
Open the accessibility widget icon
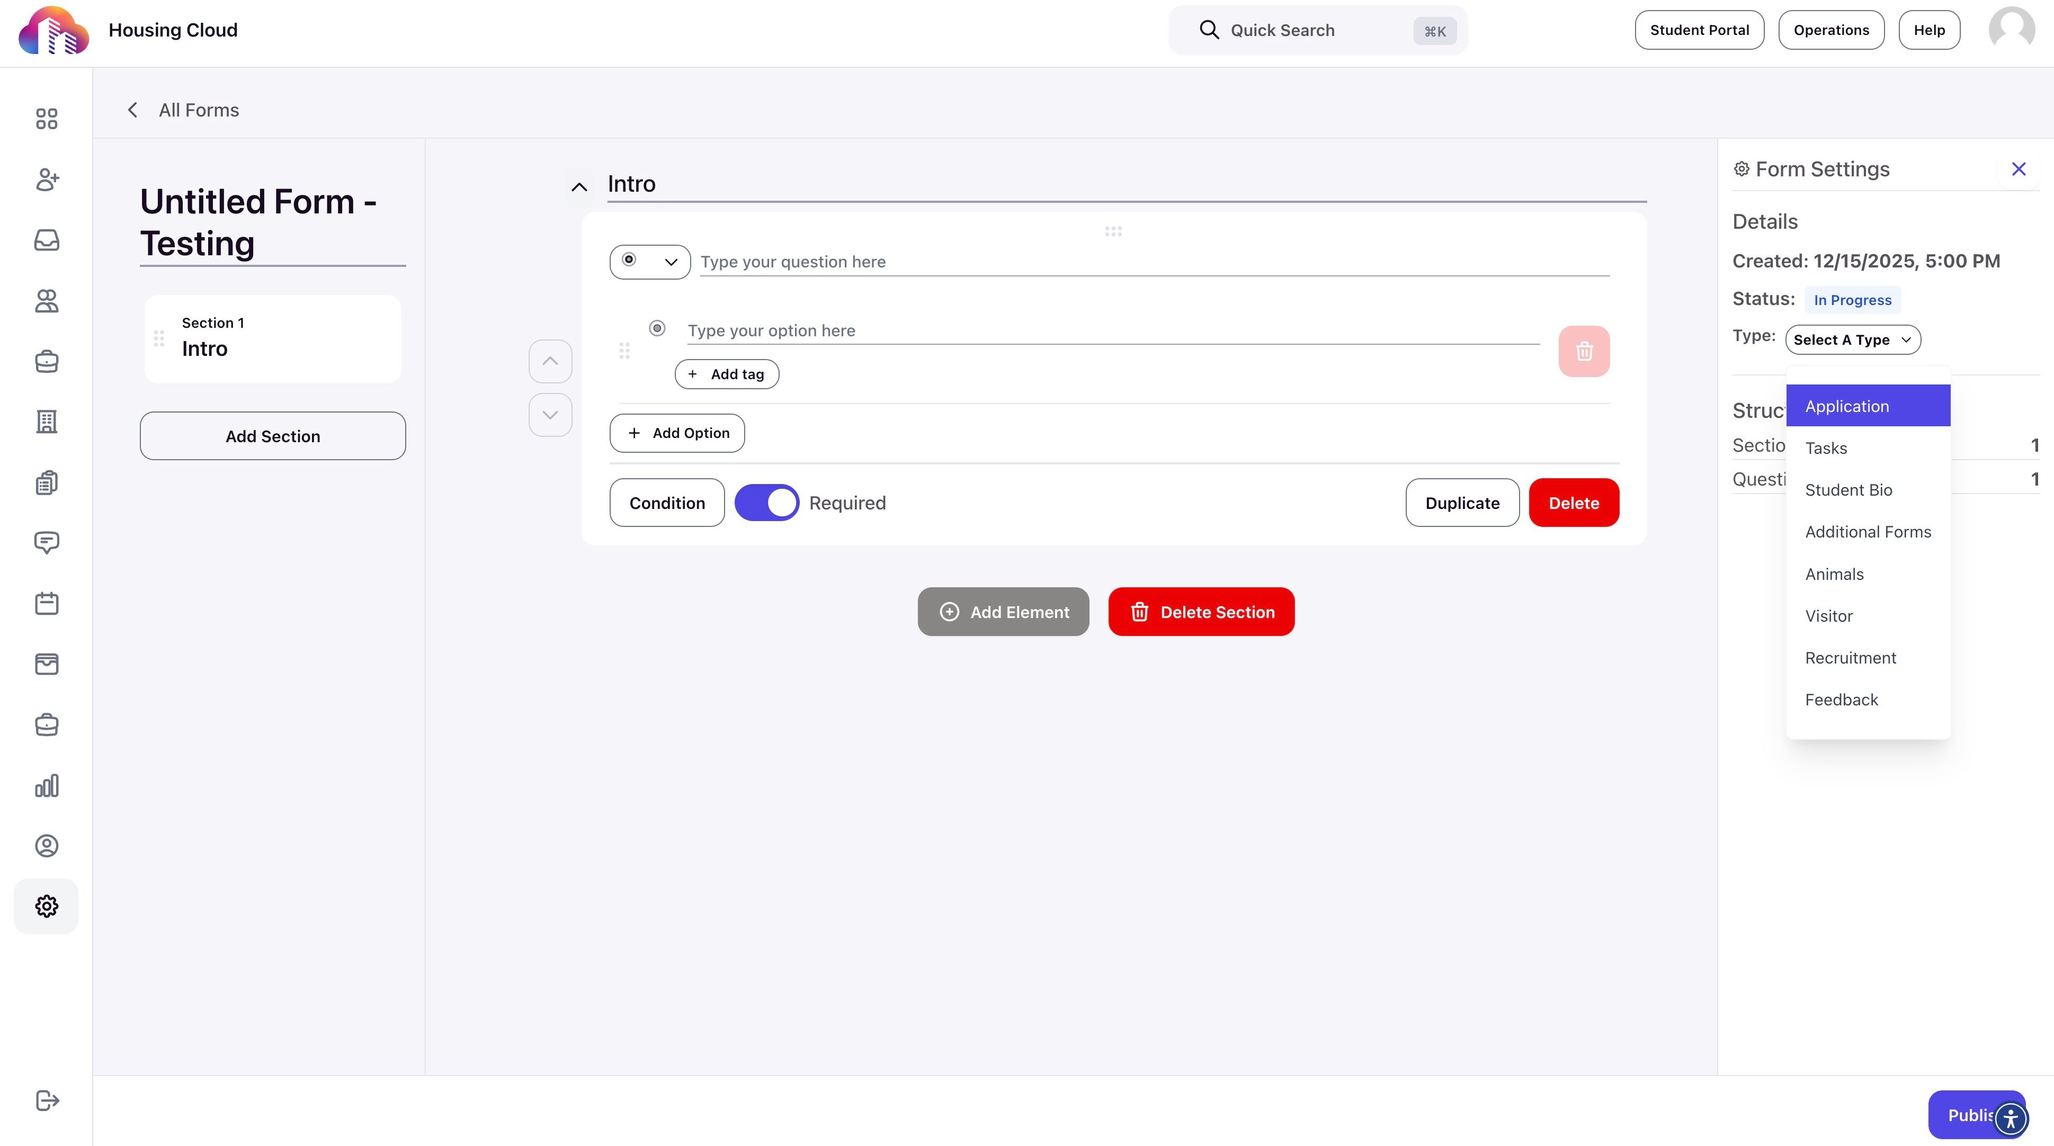tap(2010, 1118)
